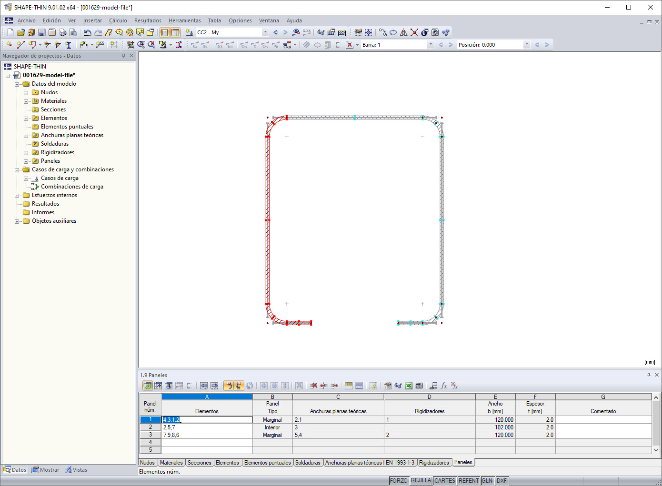The image size is (662, 486).
Task: Select Secciones in the navigator tree
Action: [53, 109]
